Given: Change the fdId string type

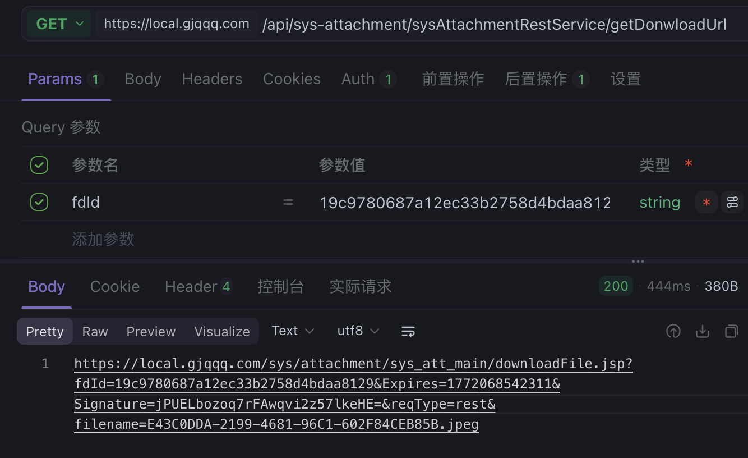Looking at the screenshot, I should 659,203.
